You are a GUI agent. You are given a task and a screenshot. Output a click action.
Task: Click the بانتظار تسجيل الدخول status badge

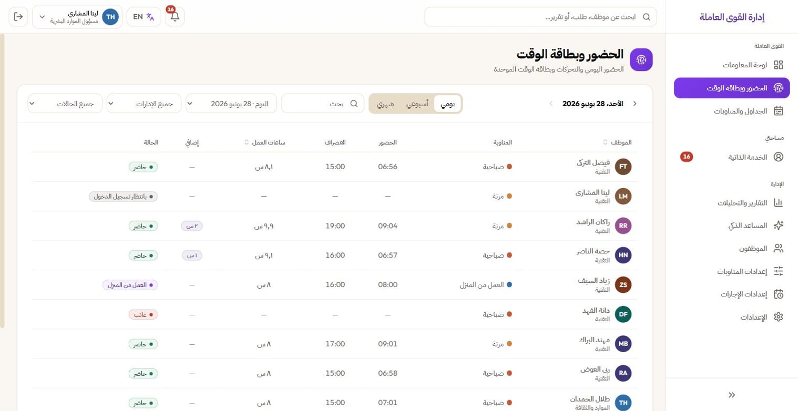click(123, 197)
